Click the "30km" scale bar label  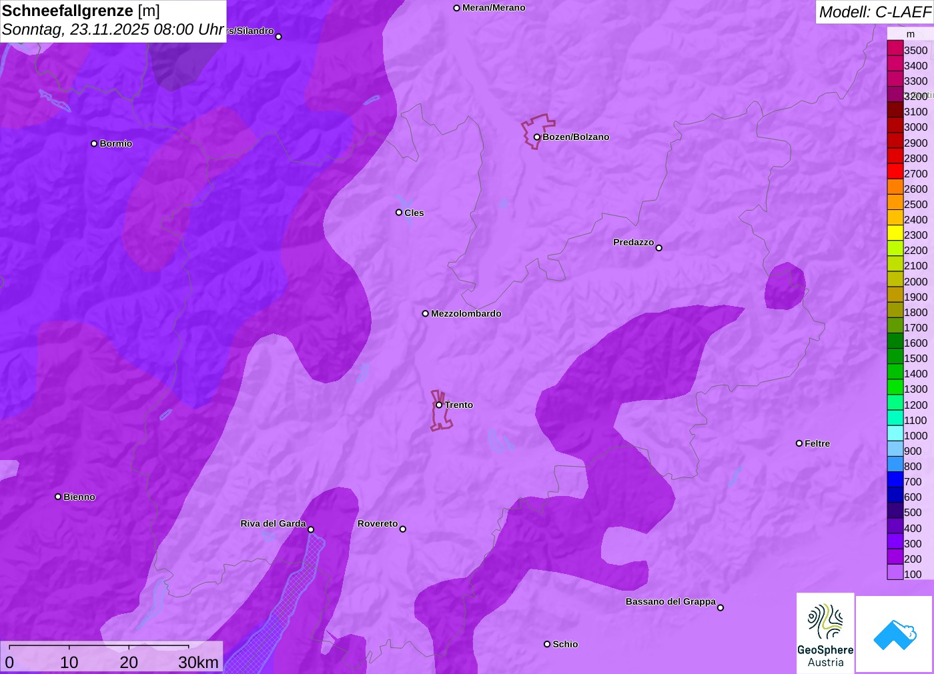[x=198, y=662]
